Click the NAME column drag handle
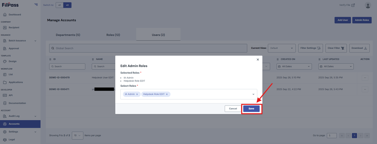 click(93, 59)
